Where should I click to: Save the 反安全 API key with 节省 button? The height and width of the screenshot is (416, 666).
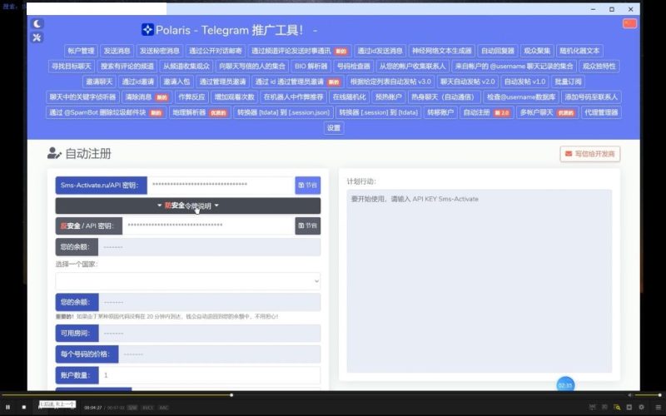click(307, 225)
